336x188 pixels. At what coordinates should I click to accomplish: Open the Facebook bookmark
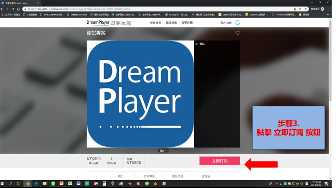click(x=177, y=15)
